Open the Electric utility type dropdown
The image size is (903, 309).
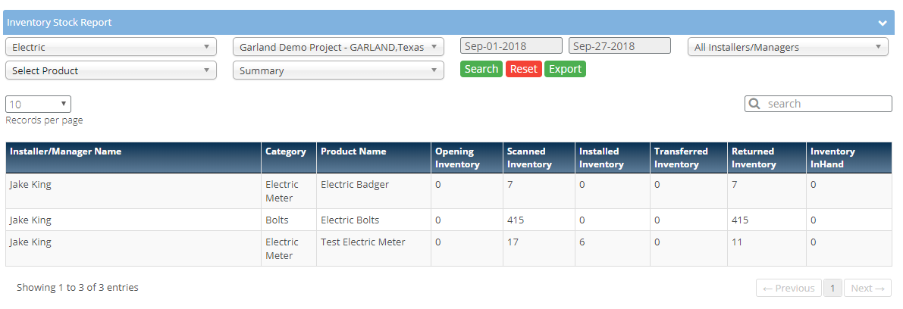click(111, 47)
